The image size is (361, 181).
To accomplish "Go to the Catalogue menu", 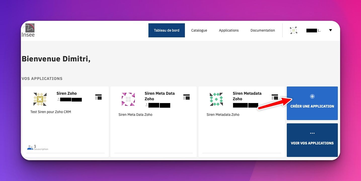I will [x=199, y=30].
